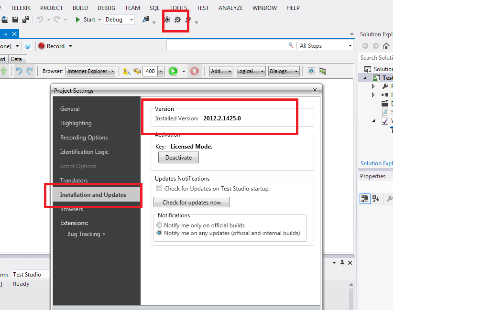
Task: Open the document list dropdown arrow above search
Action: click(x=352, y=34)
